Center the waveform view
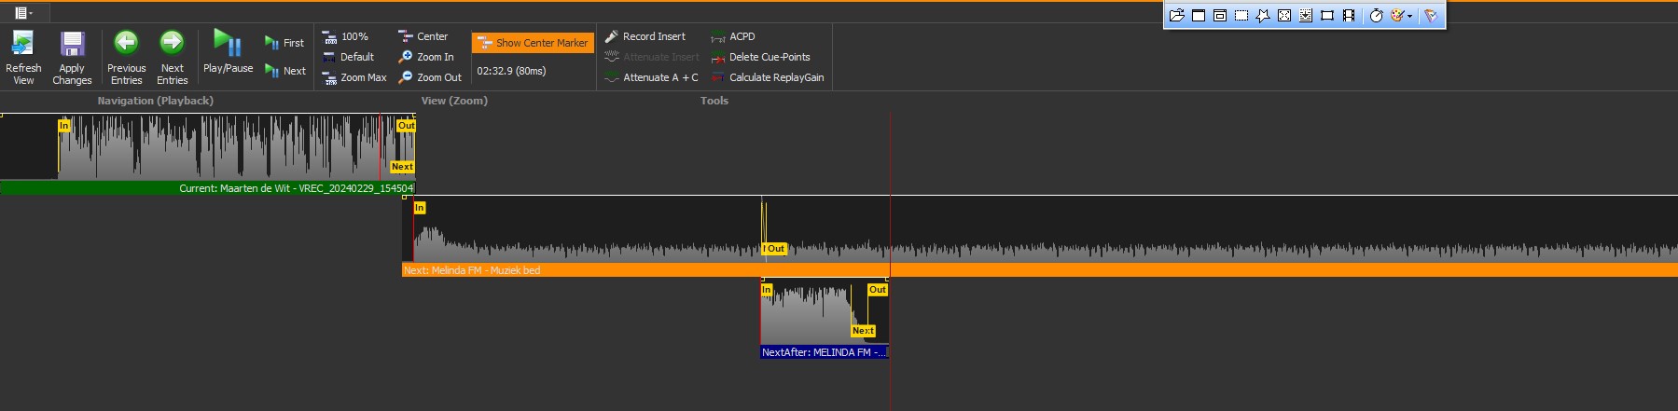 click(x=423, y=36)
